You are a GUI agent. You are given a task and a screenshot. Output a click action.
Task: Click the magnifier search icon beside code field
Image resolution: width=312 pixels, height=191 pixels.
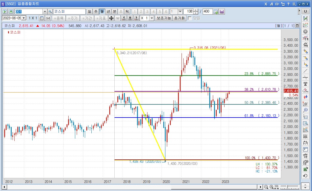50,12
